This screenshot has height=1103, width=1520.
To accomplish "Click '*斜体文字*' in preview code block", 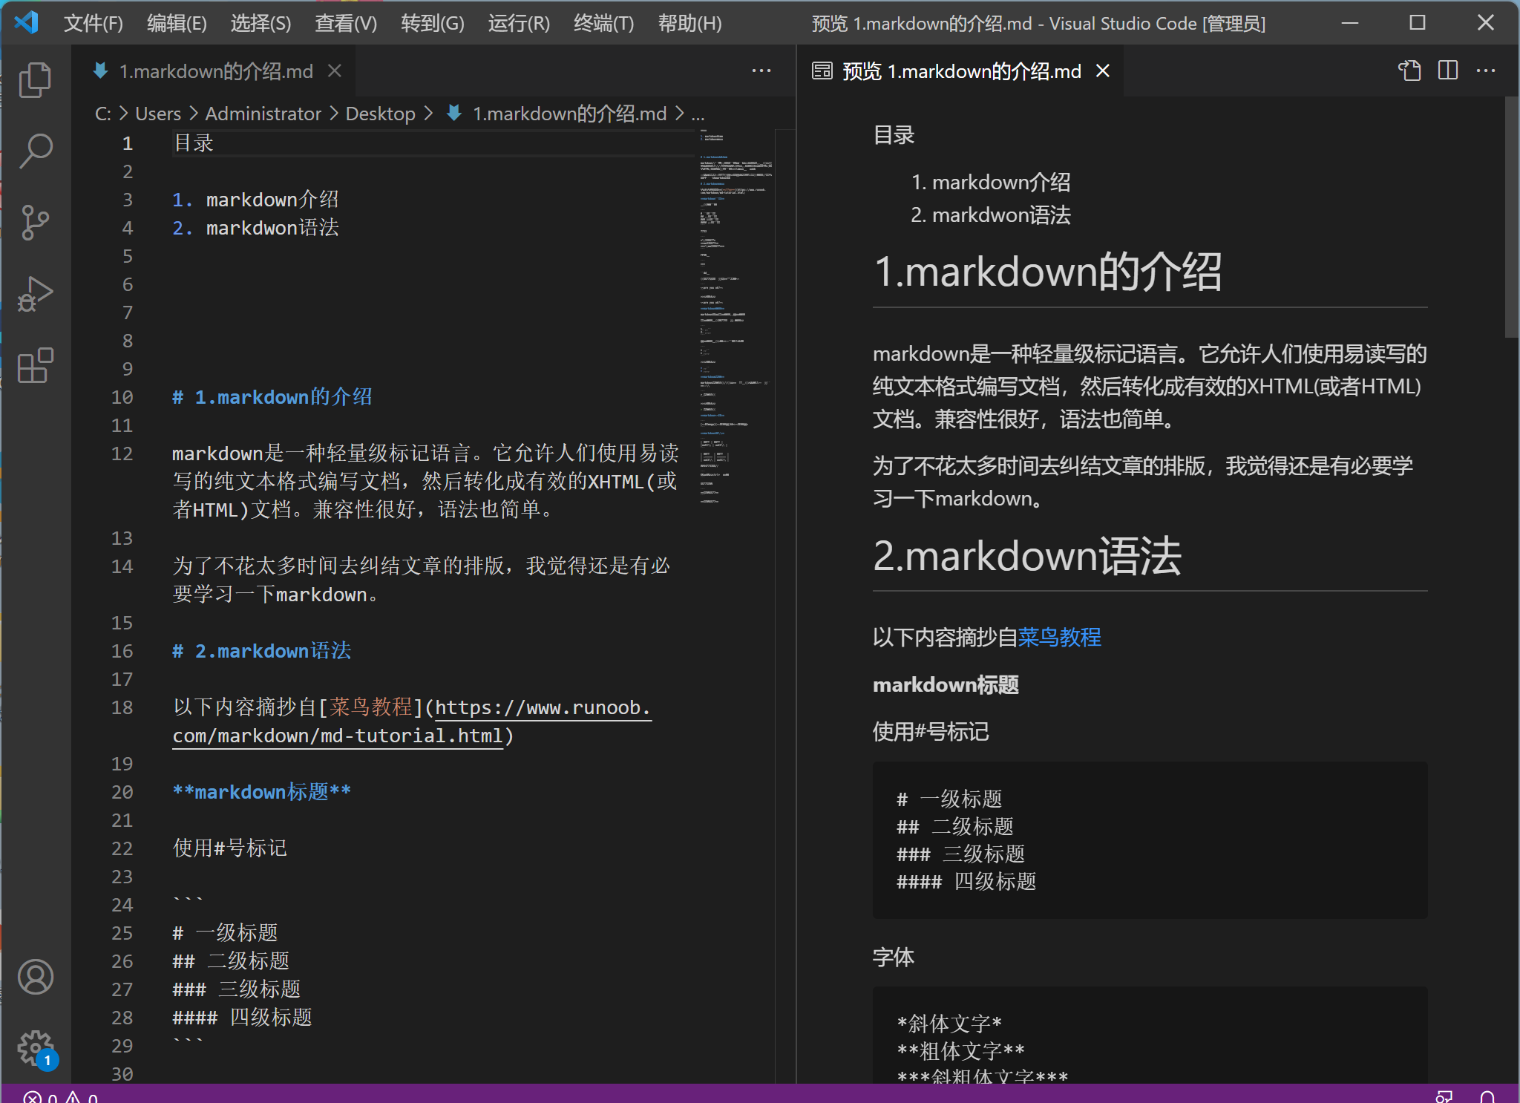I will 949,1024.
